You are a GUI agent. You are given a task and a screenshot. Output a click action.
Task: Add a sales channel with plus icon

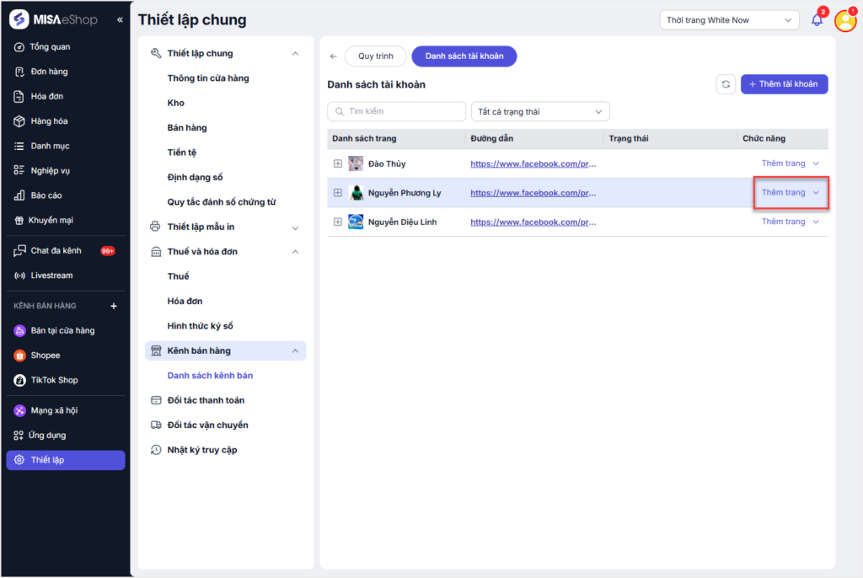click(x=114, y=306)
